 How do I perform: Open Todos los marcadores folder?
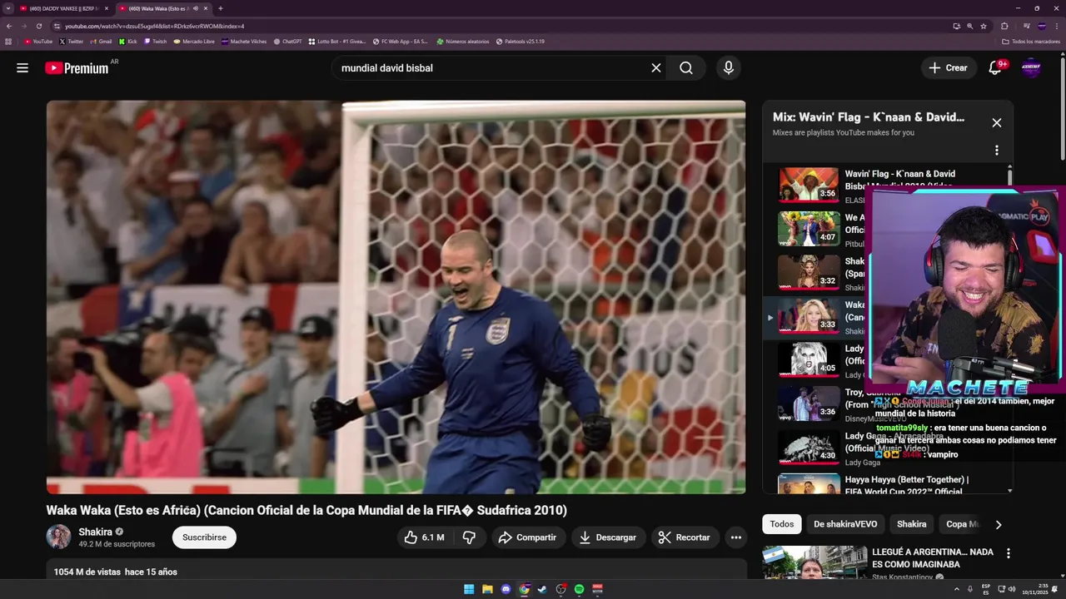click(1031, 42)
